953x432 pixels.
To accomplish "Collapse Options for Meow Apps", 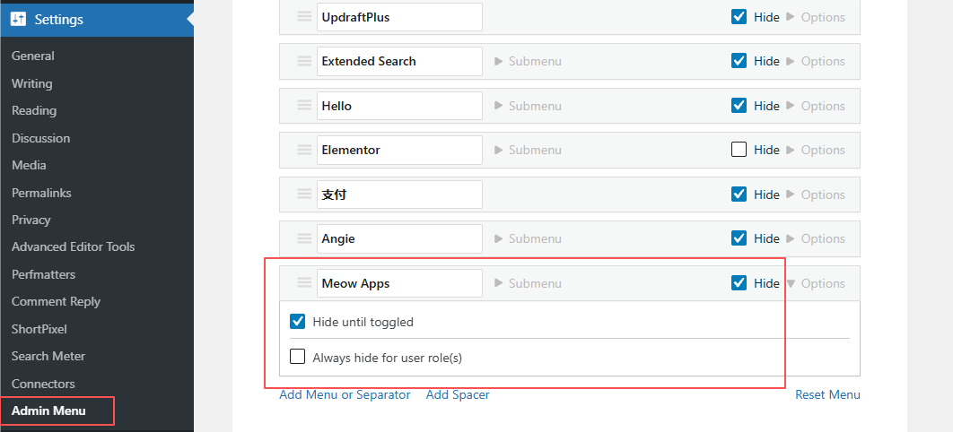I will tap(816, 283).
